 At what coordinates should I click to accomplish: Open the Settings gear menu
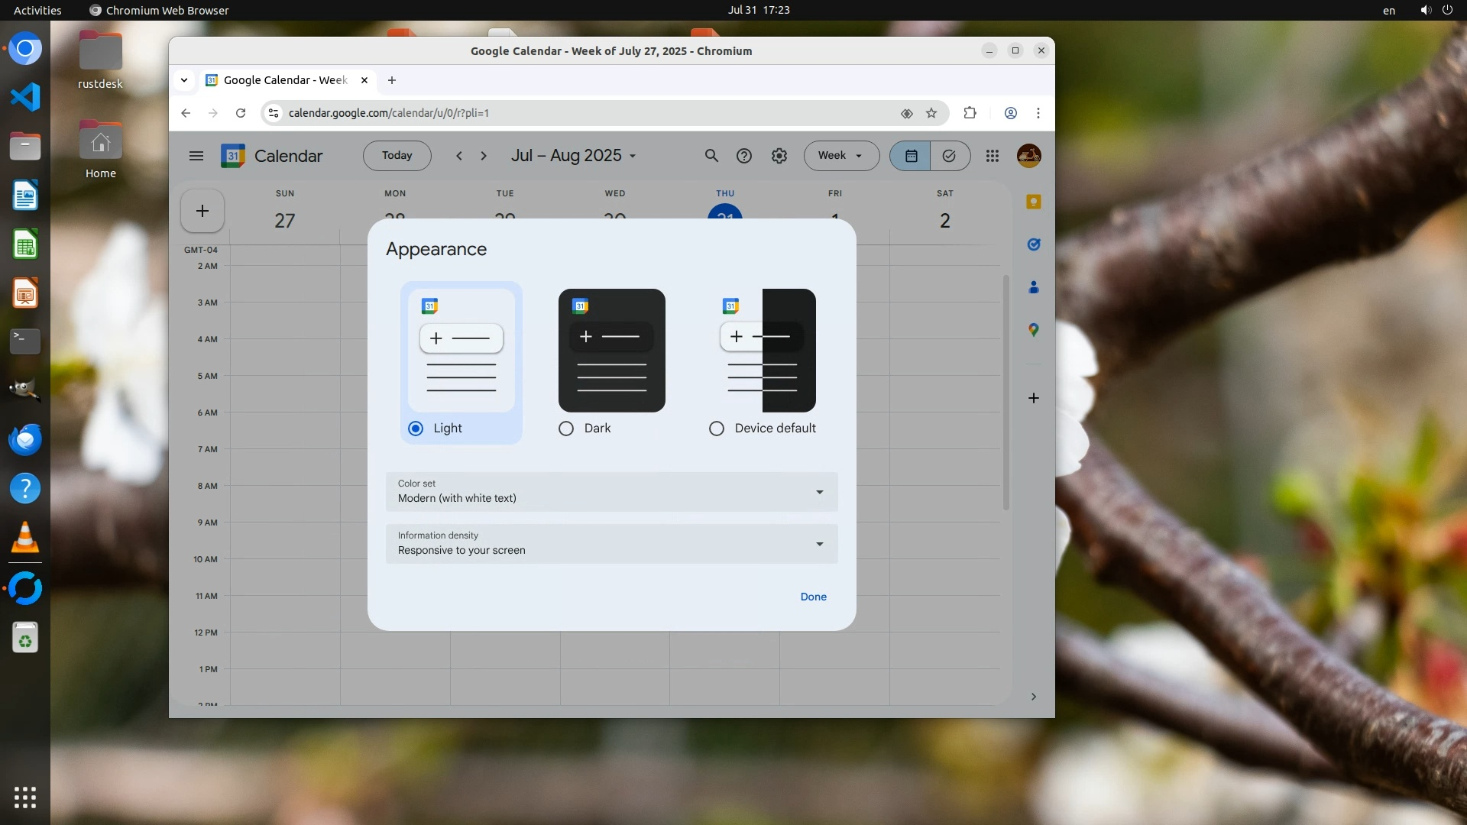(779, 156)
